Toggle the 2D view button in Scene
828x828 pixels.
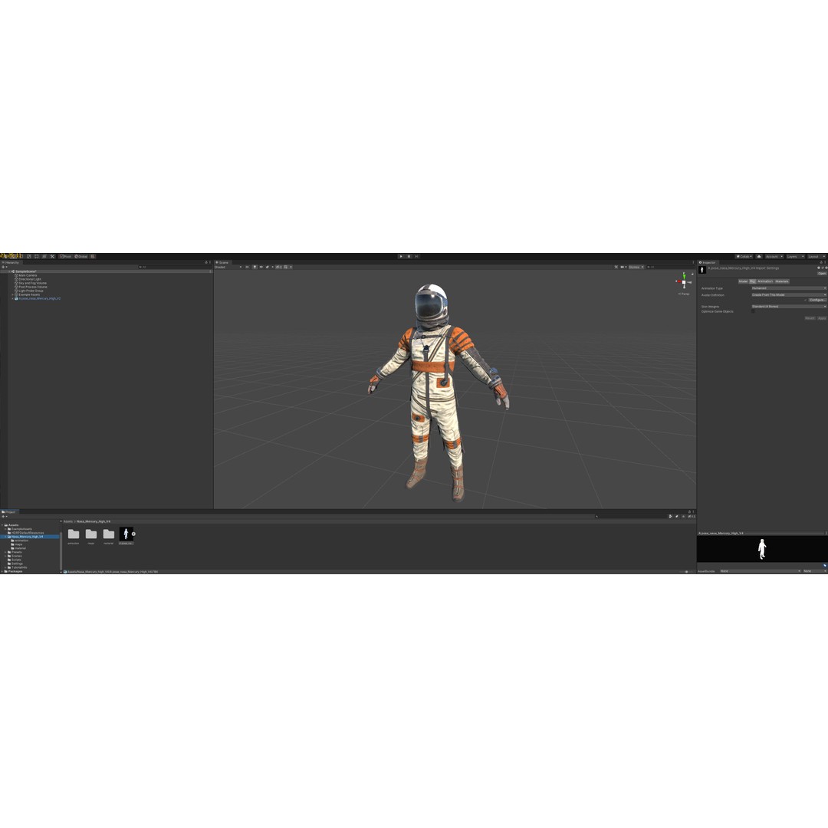tap(247, 268)
